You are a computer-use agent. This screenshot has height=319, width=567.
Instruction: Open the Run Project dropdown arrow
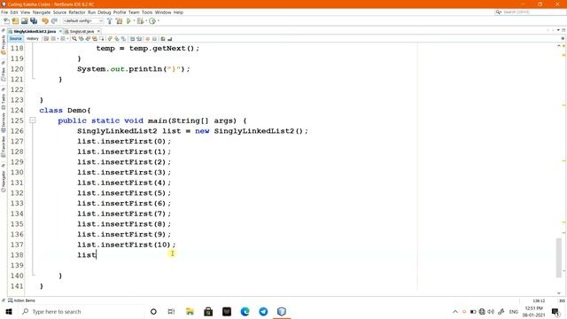[x=134, y=20]
